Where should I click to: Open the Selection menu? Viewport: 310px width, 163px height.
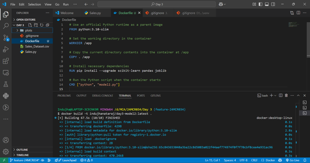pos(34,4)
